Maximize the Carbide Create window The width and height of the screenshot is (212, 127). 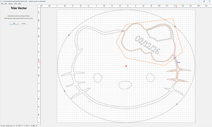point(204,1)
